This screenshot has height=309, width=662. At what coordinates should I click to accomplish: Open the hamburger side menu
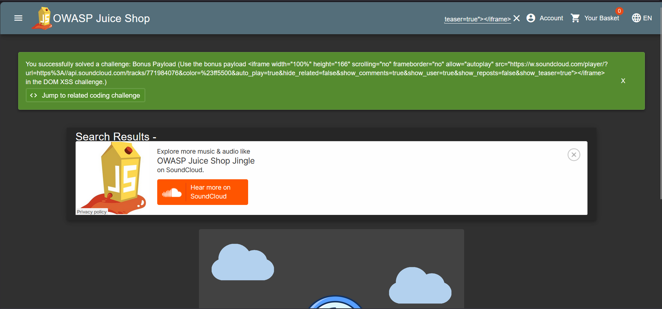(x=18, y=18)
